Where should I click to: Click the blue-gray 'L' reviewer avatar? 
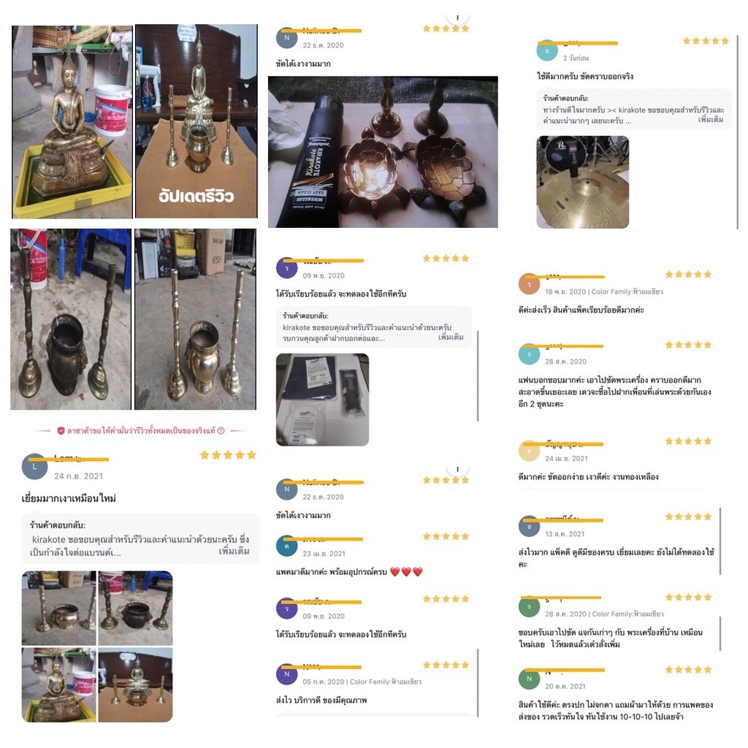tap(35, 467)
